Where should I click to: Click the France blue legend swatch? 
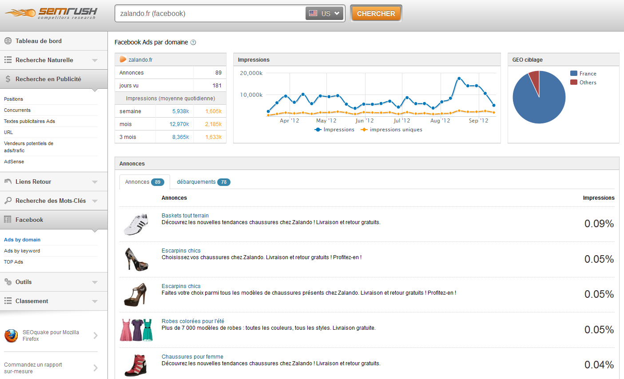(x=574, y=74)
